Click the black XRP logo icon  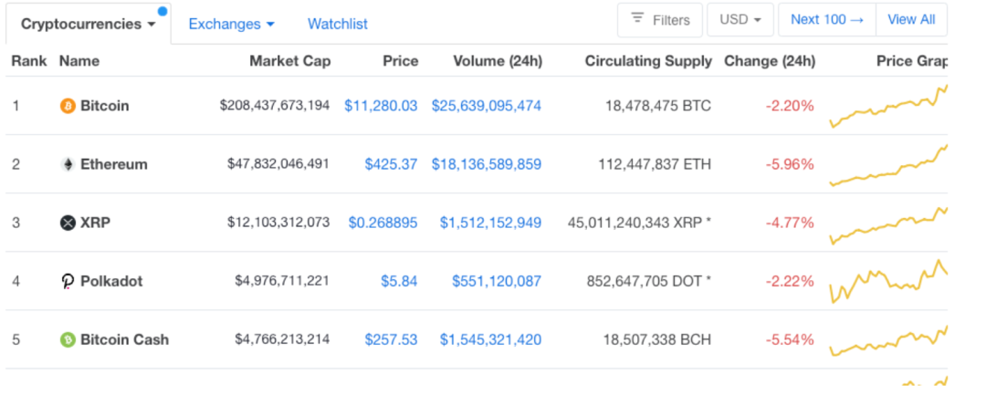pos(68,223)
